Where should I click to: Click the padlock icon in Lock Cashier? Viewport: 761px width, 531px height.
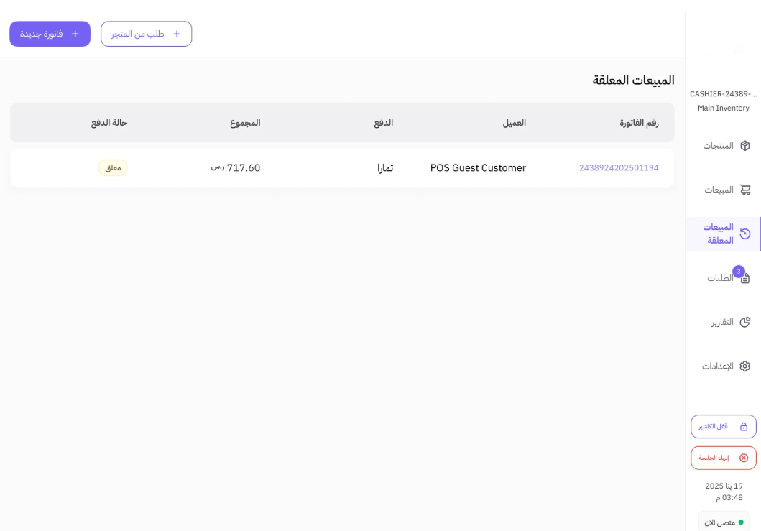pos(744,426)
